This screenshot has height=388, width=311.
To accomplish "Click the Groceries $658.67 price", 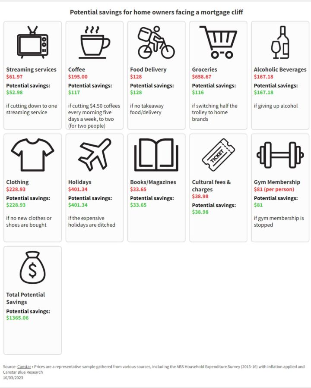I will coord(201,77).
